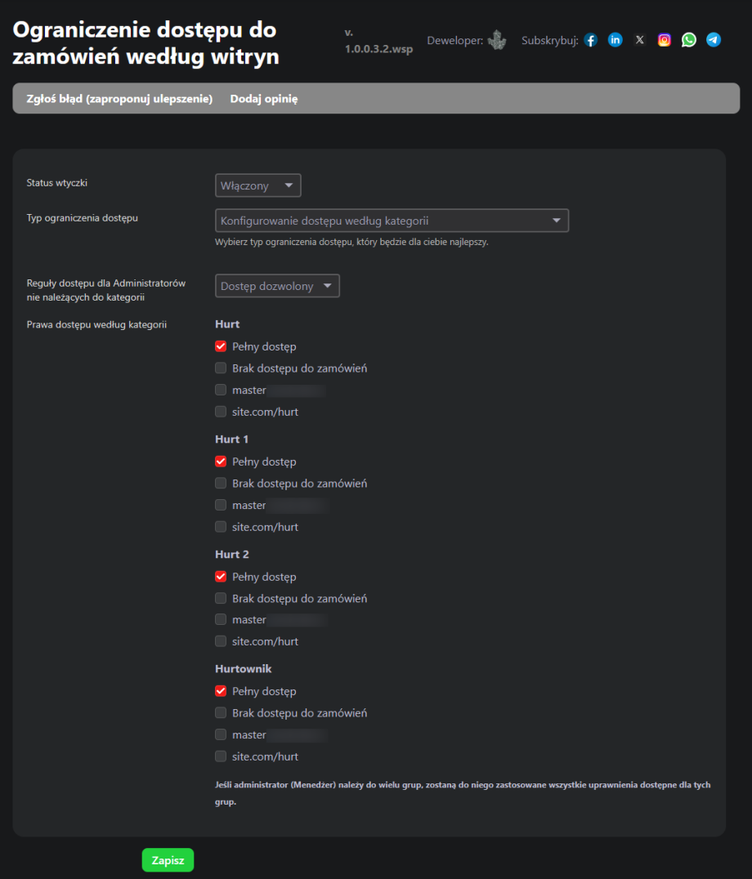Open the Facebook subscribe icon

click(x=591, y=40)
